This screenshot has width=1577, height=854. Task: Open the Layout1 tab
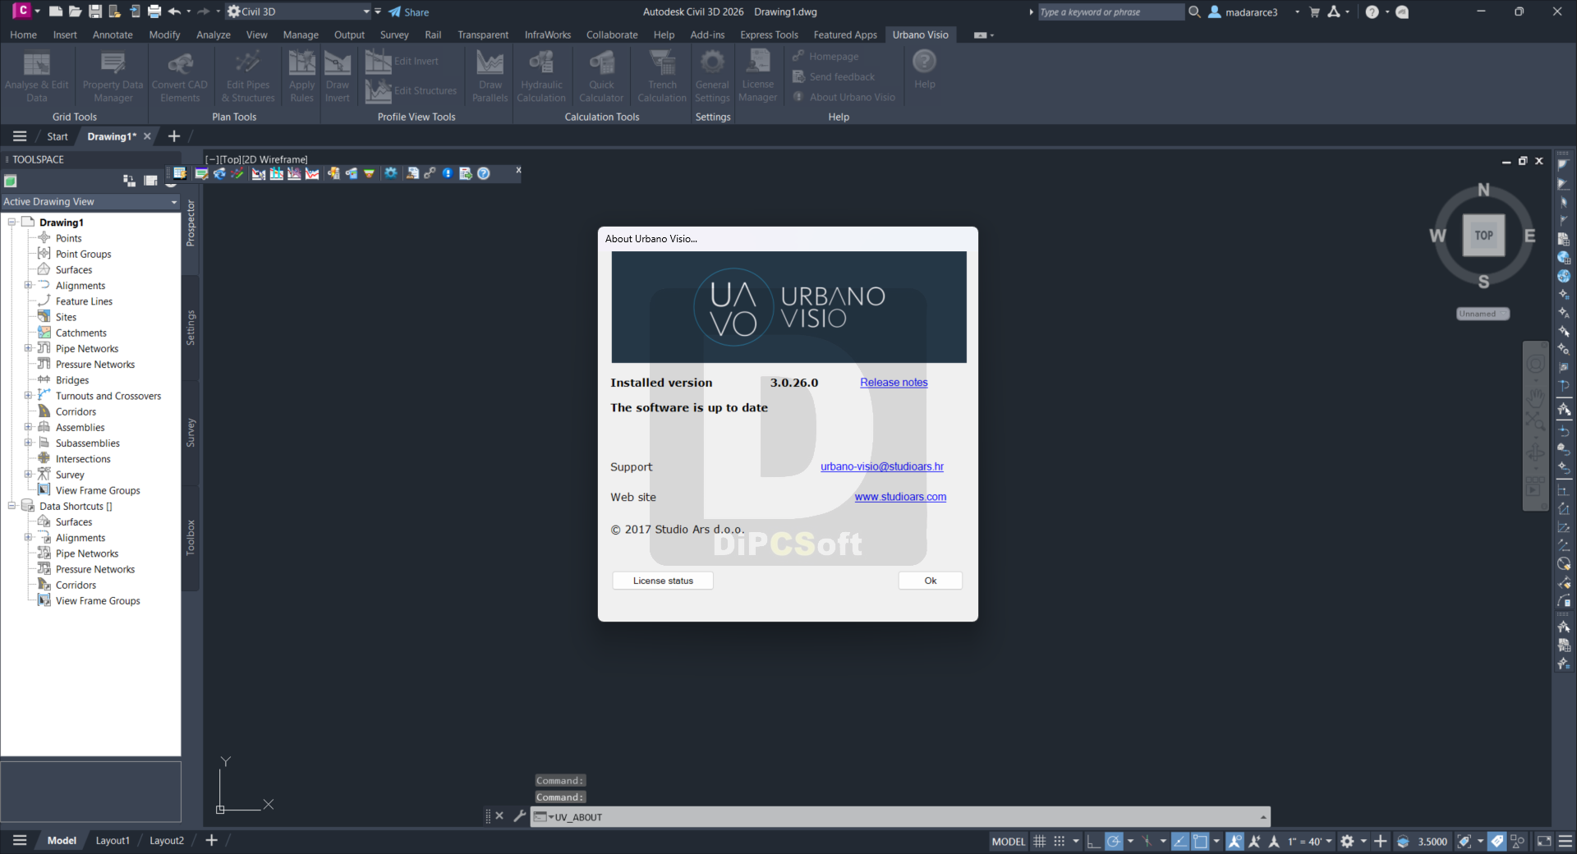click(113, 841)
